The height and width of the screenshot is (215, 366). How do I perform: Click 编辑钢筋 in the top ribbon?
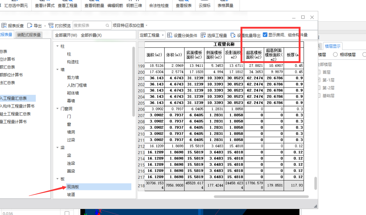click(115, 5)
